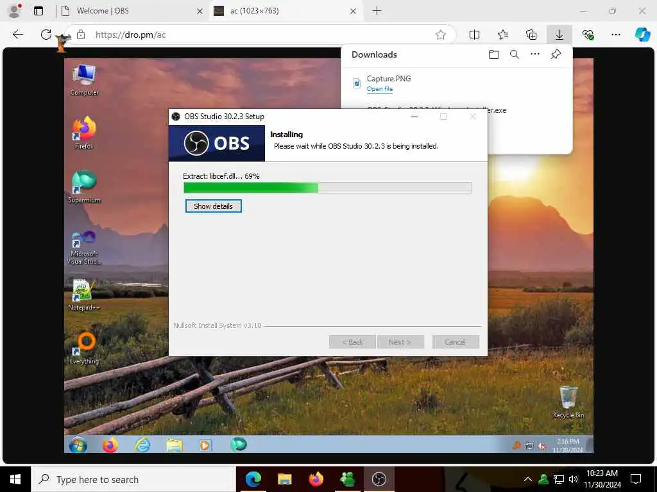Open the Edge profile avatar
Image resolution: width=657 pixels, height=492 pixels.
(x=14, y=11)
